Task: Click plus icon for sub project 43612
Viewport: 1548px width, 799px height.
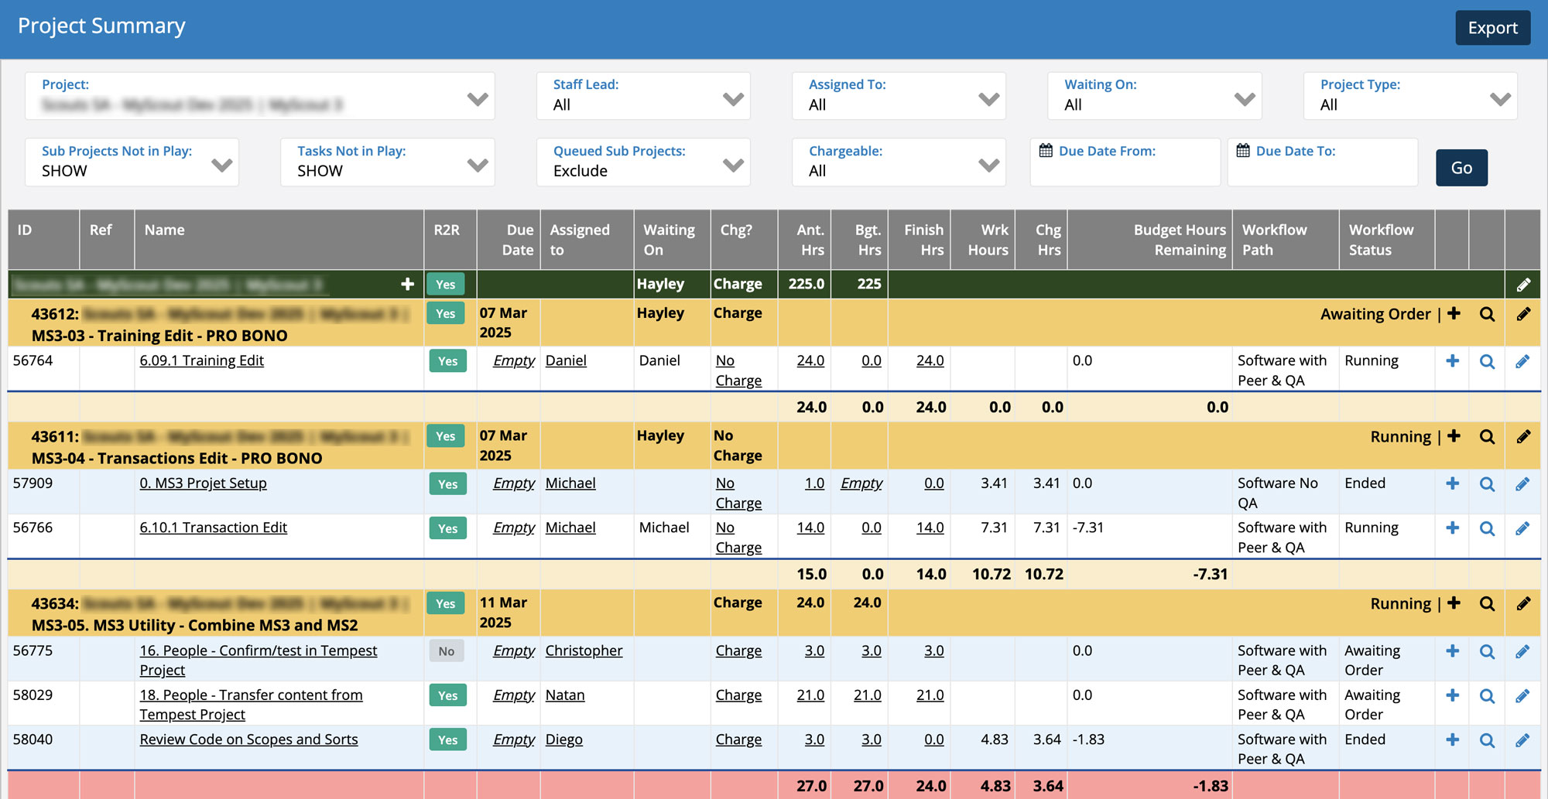Action: click(x=1454, y=313)
